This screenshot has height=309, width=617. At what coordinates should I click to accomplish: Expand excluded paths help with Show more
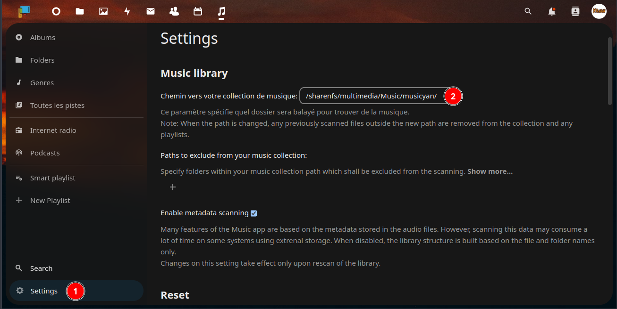point(490,171)
